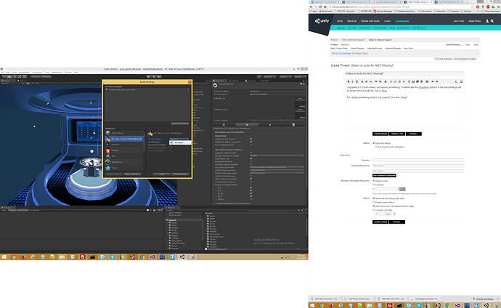Click the browser reload icon
This screenshot has height=308, width=501.
click(320, 7)
